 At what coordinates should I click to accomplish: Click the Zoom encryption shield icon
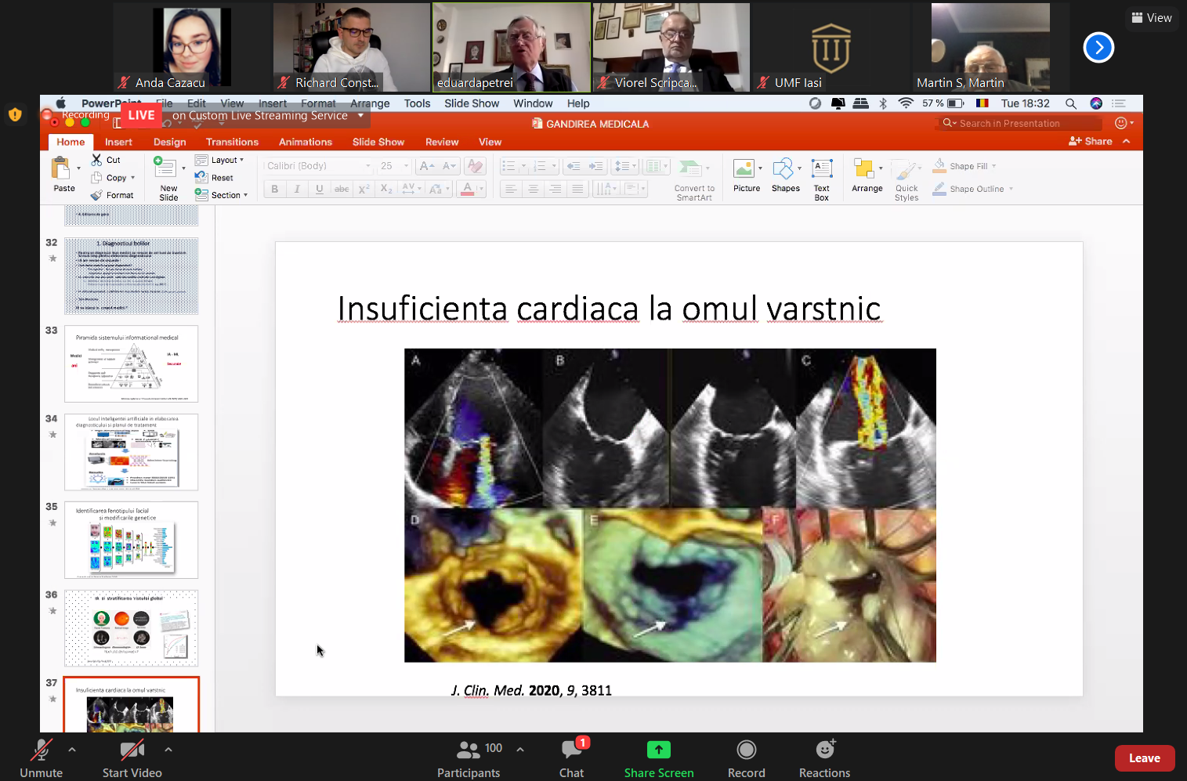pos(14,114)
